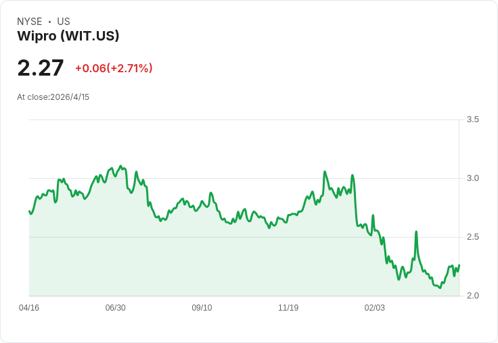
Task: Click the 3.5 y-axis price label
Action: (x=473, y=120)
